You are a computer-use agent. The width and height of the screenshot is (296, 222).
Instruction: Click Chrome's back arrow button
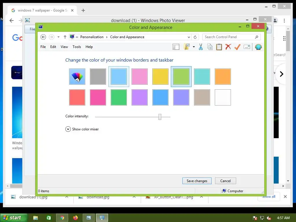pos(12,21)
